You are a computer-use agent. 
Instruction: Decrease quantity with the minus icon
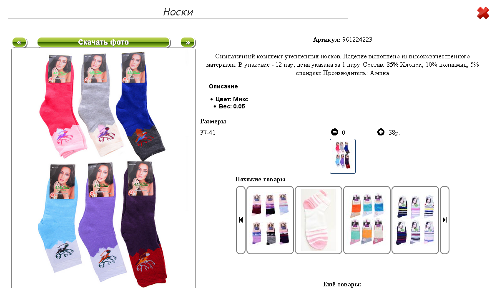click(x=334, y=132)
